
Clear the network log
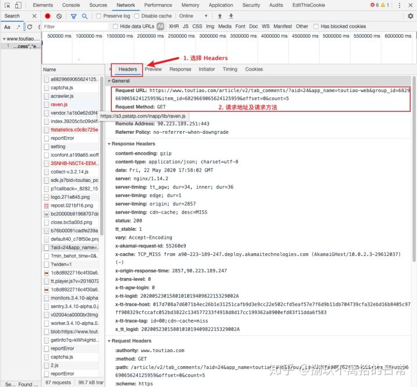pos(59,16)
